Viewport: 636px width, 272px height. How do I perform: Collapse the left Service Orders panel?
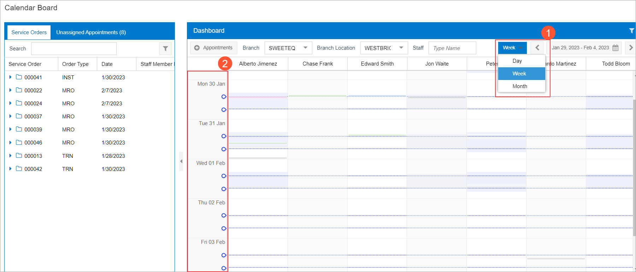(x=181, y=161)
